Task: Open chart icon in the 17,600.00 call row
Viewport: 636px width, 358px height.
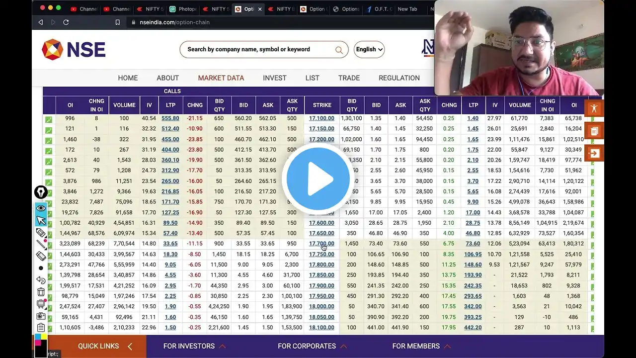Action: 49,224
